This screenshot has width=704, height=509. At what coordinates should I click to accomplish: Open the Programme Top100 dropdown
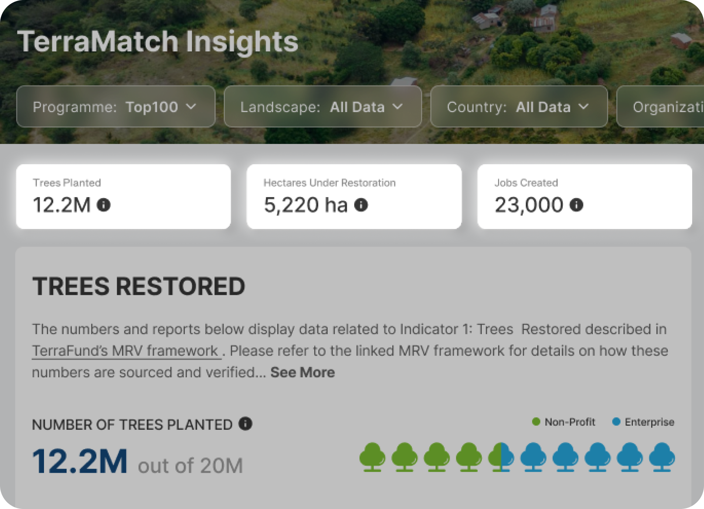point(115,107)
